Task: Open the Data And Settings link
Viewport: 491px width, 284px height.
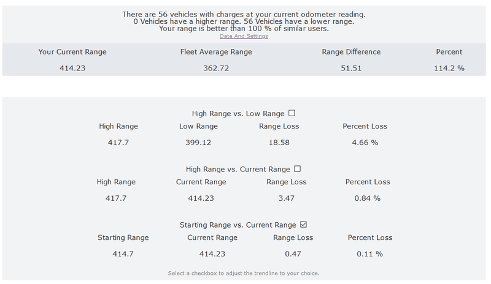Action: (x=244, y=36)
